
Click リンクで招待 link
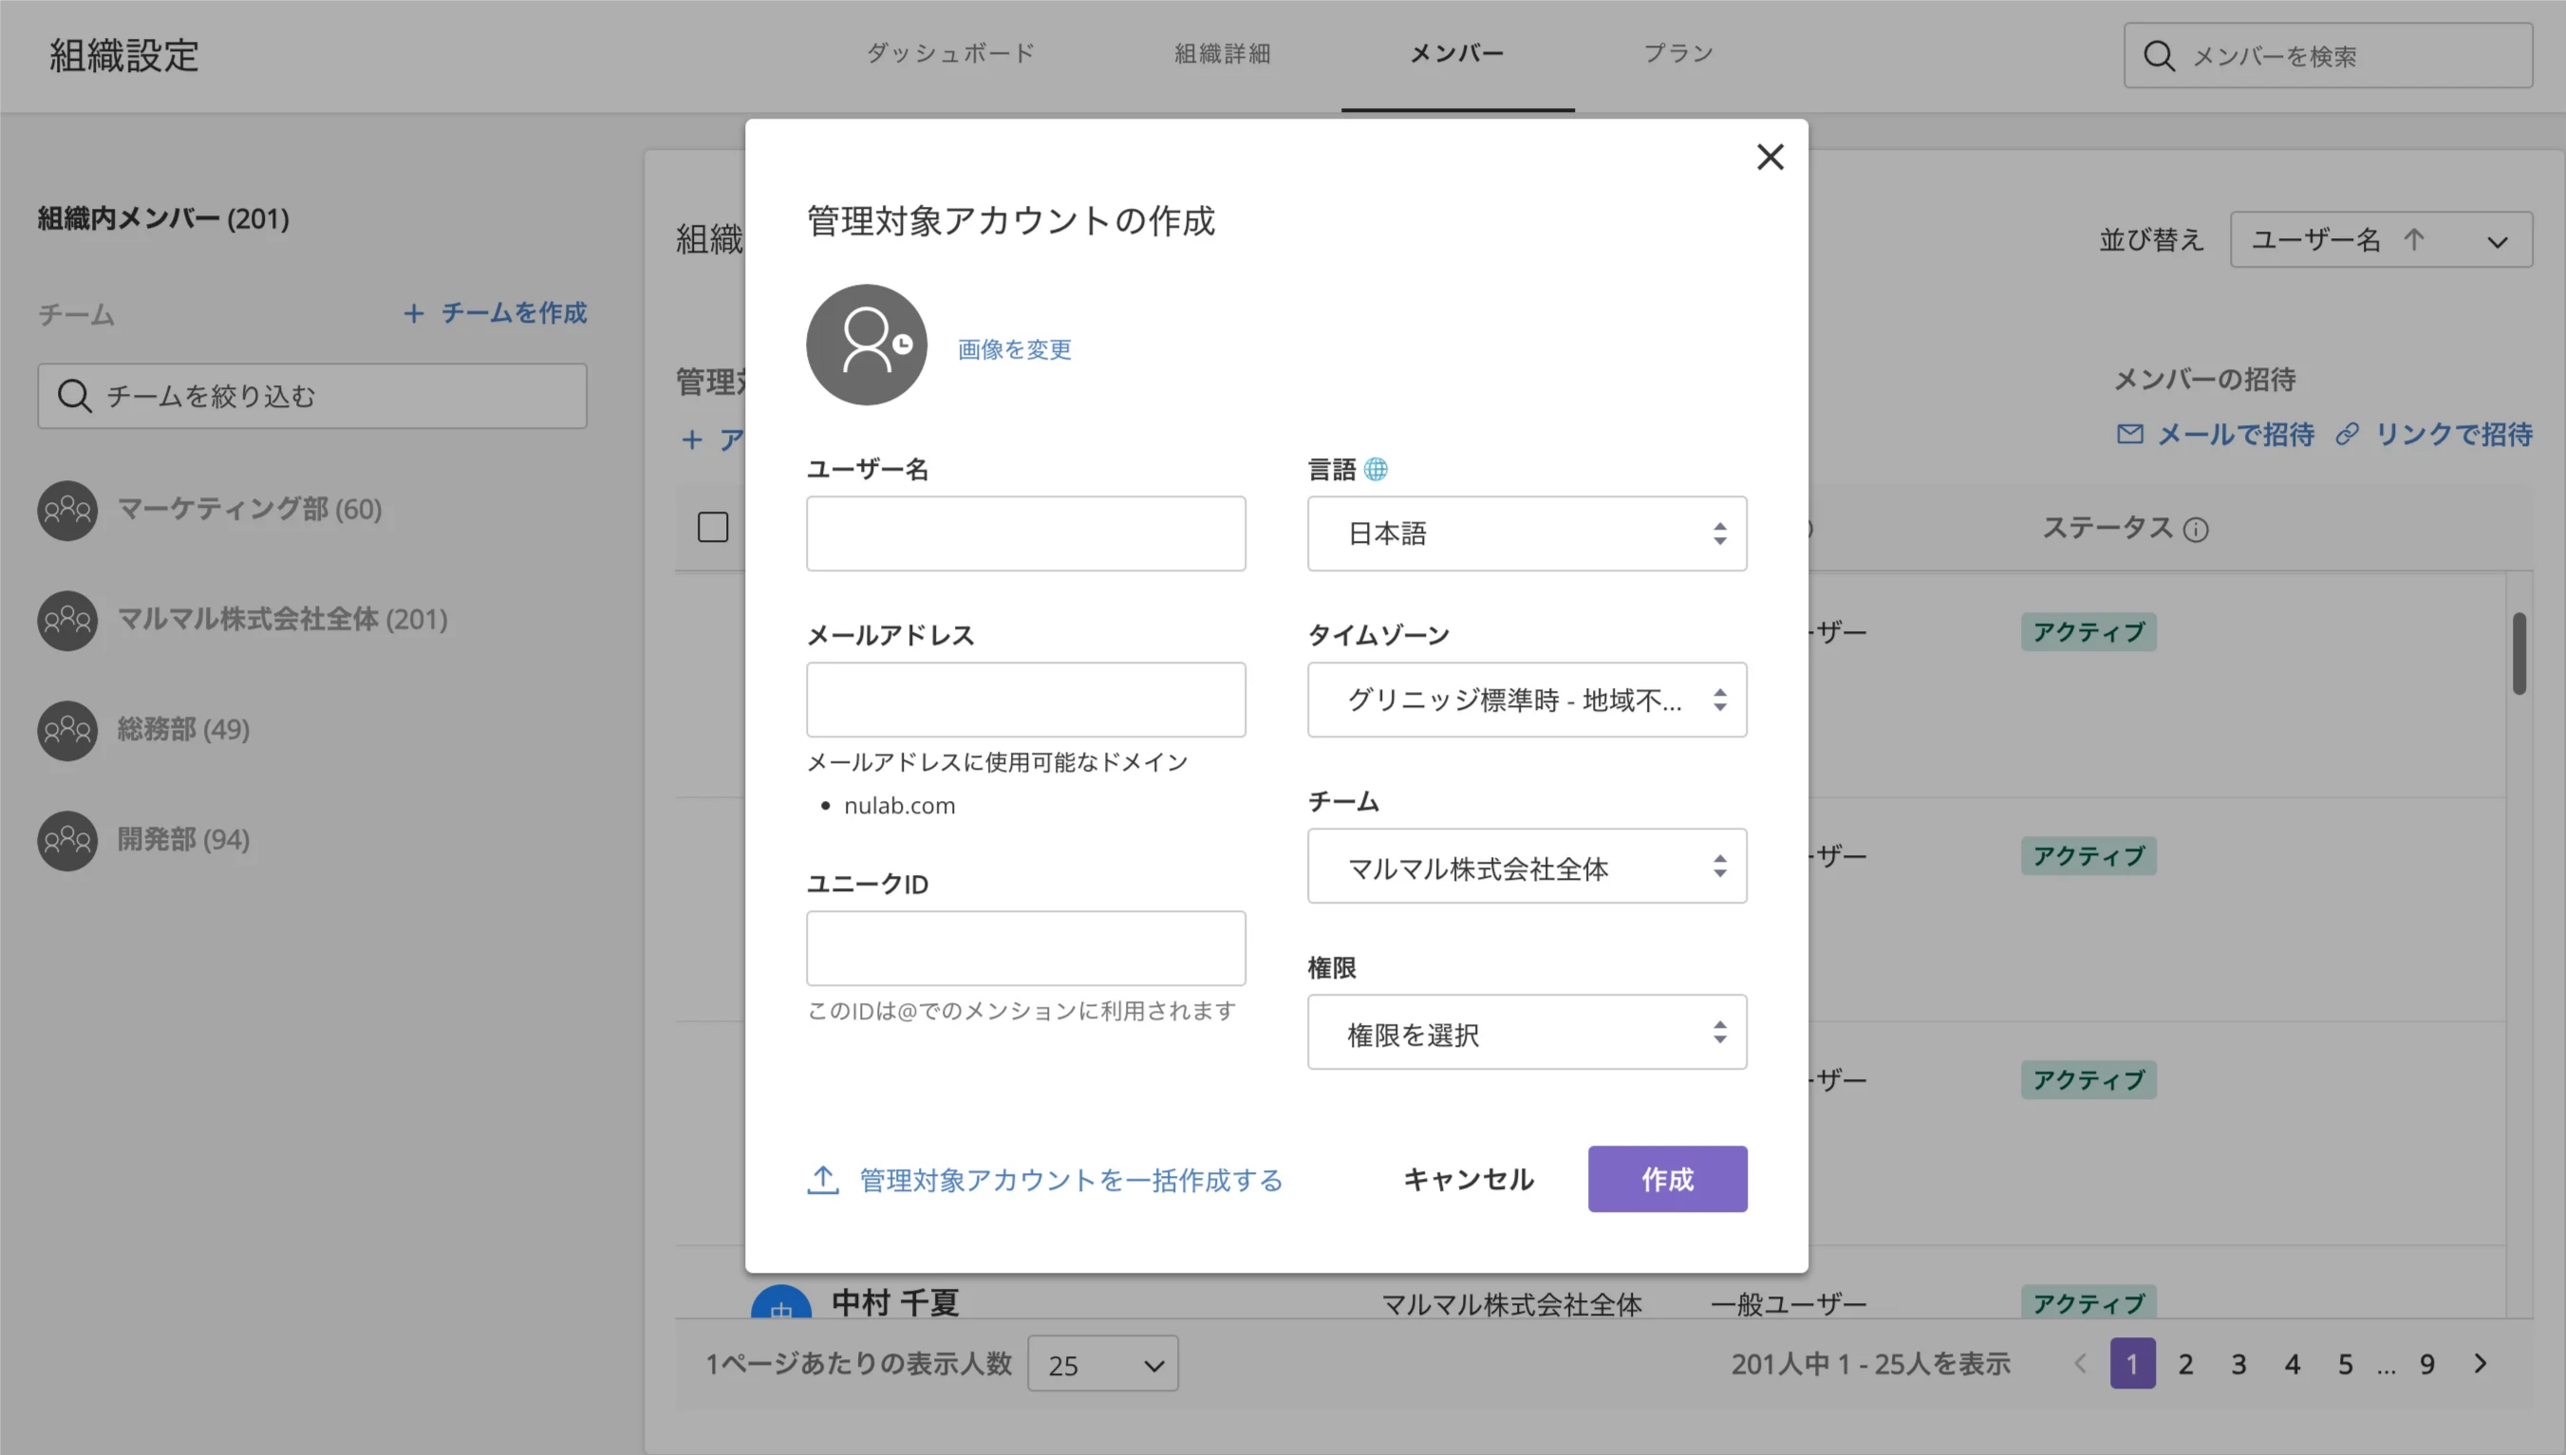point(2453,435)
